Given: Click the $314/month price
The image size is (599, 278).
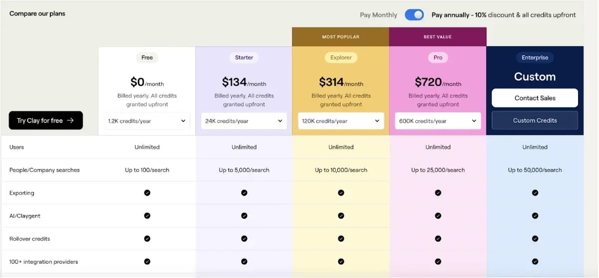Looking at the screenshot, I should click(341, 82).
